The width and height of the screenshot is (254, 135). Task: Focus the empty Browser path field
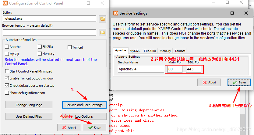tap(49, 32)
